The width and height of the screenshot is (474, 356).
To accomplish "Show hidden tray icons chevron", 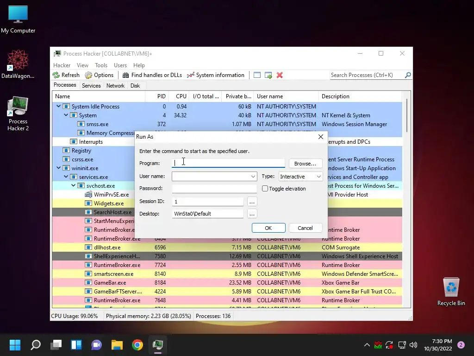I will [367, 345].
